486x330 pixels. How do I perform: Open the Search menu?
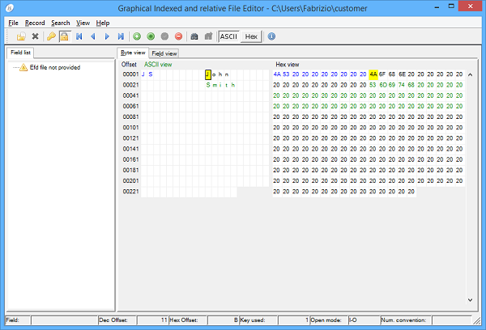coord(60,23)
